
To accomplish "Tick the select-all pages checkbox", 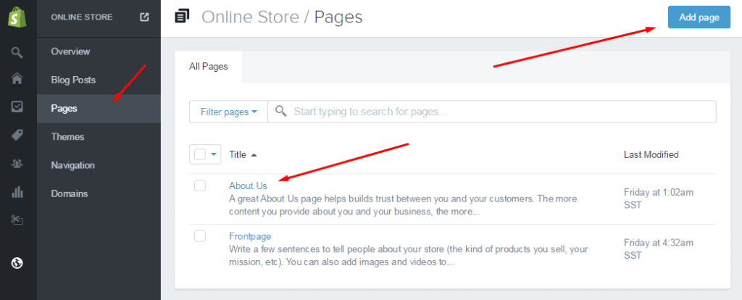I will coord(200,154).
